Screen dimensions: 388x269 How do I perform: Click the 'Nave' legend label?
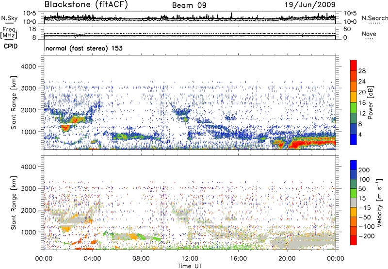point(369,34)
